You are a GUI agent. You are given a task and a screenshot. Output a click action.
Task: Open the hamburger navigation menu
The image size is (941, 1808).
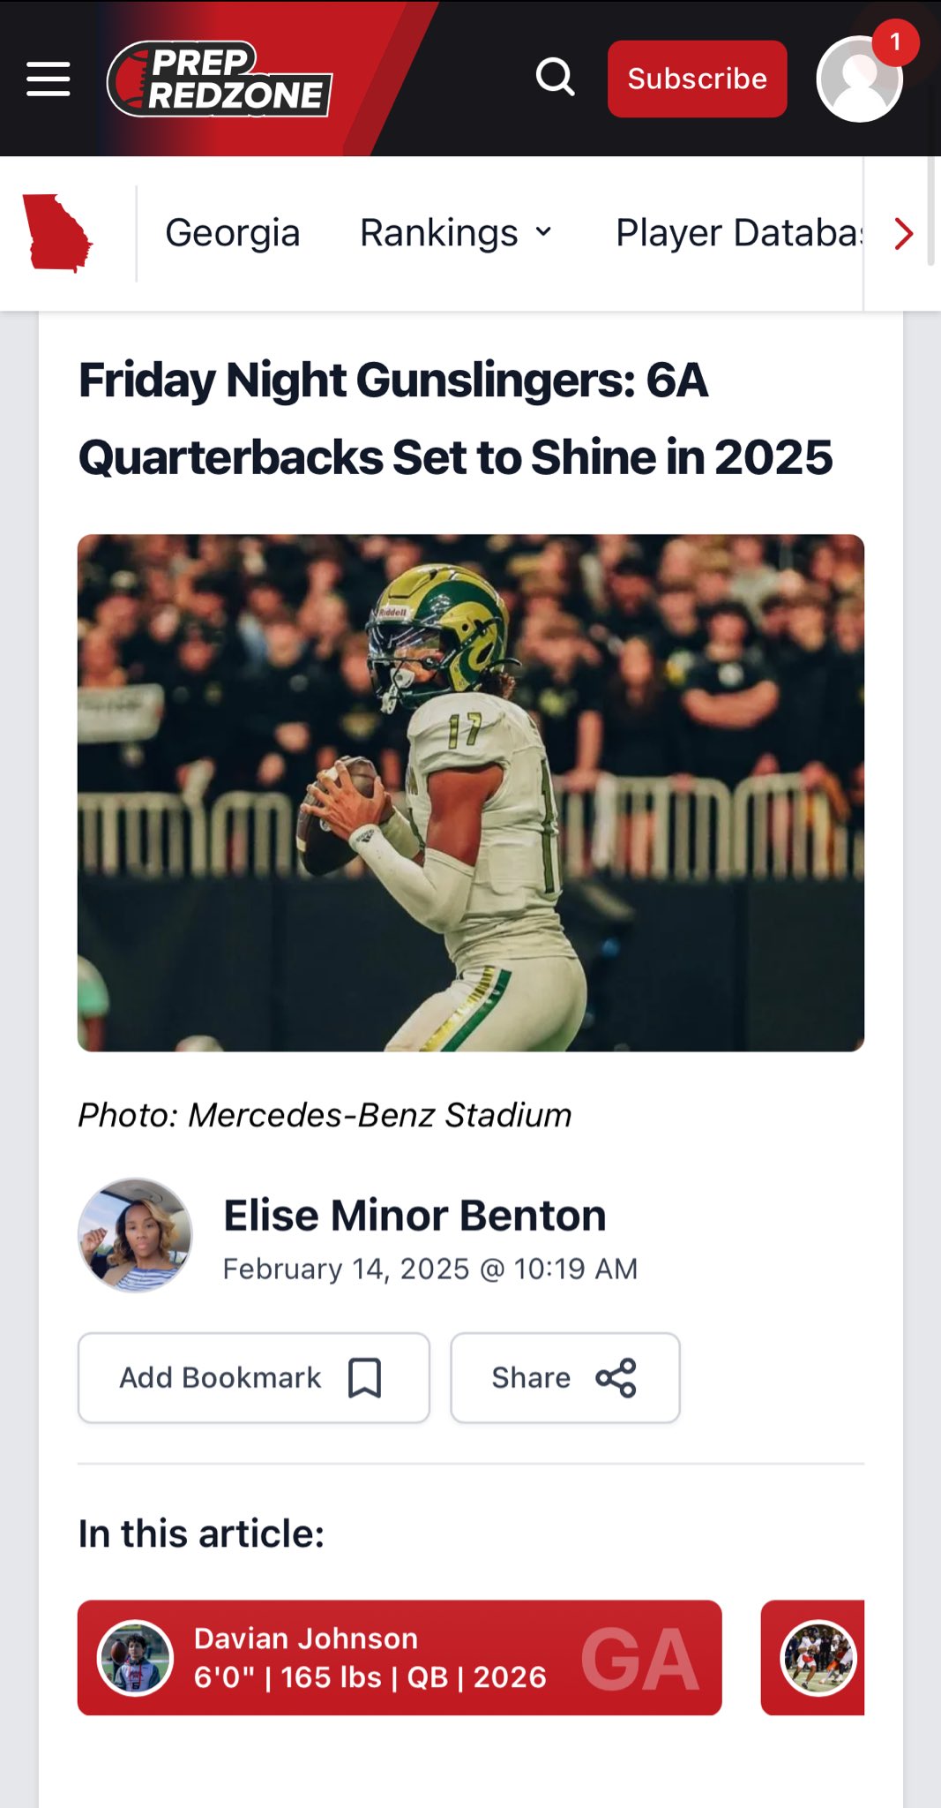tap(49, 79)
